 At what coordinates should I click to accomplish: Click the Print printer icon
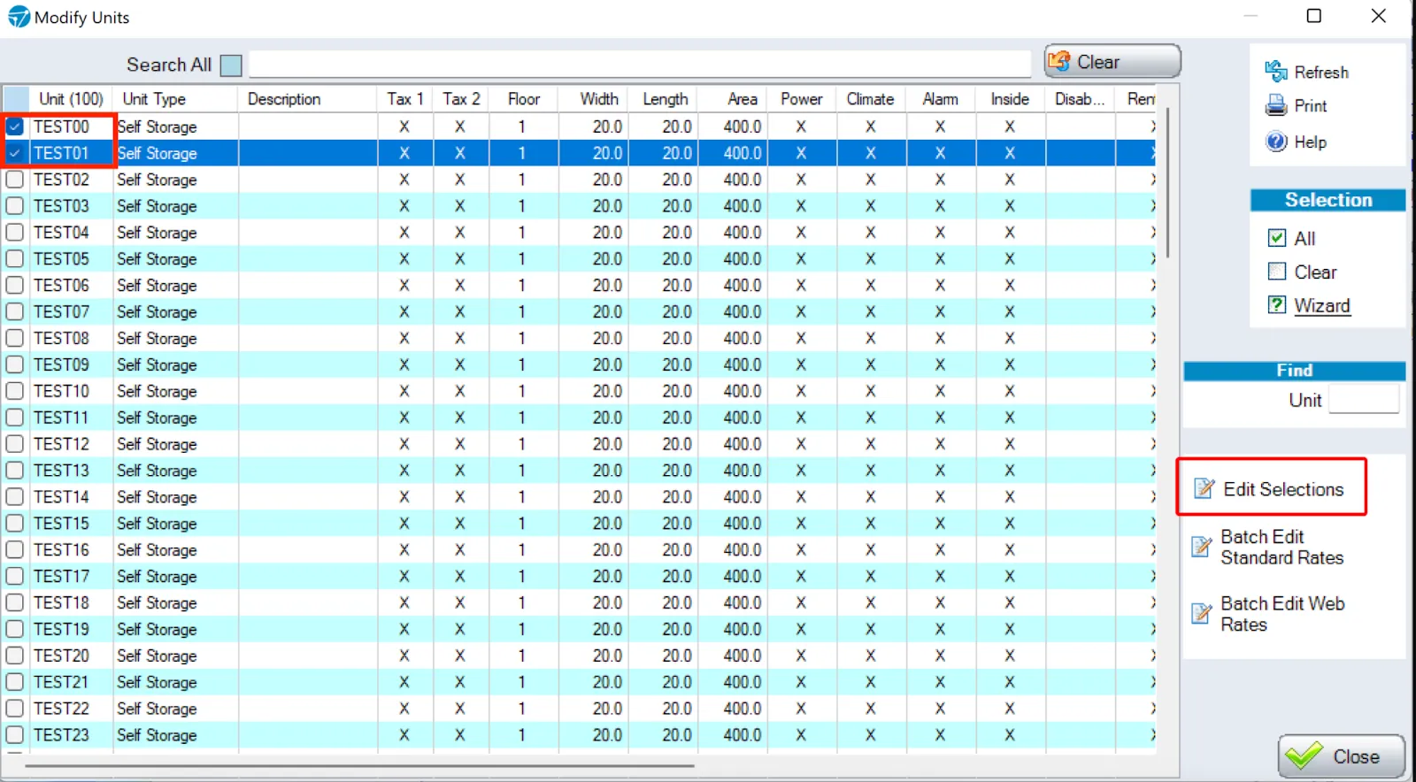(x=1275, y=106)
